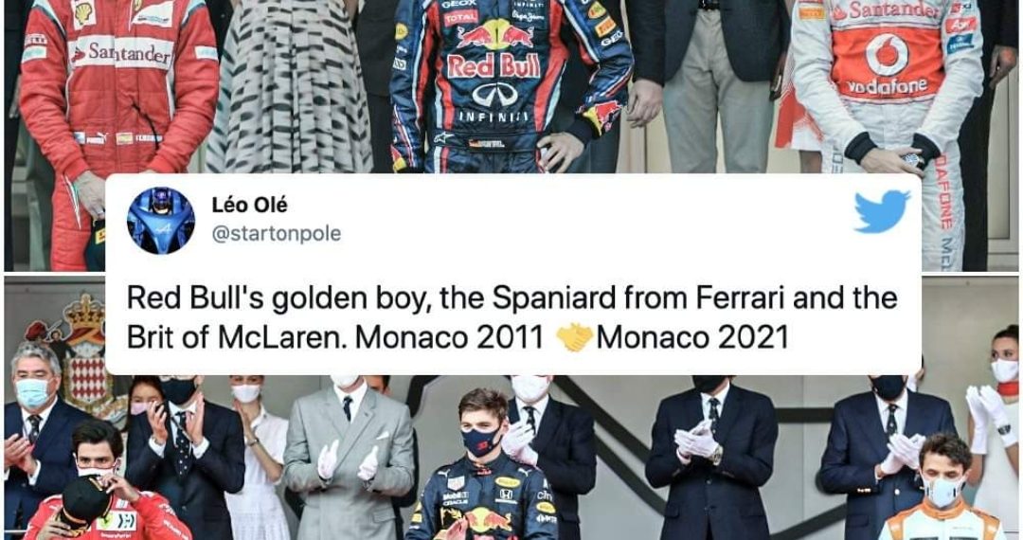The image size is (1023, 540).
Task: Click the Shell logo on the red suit
Action: pos(84,11)
